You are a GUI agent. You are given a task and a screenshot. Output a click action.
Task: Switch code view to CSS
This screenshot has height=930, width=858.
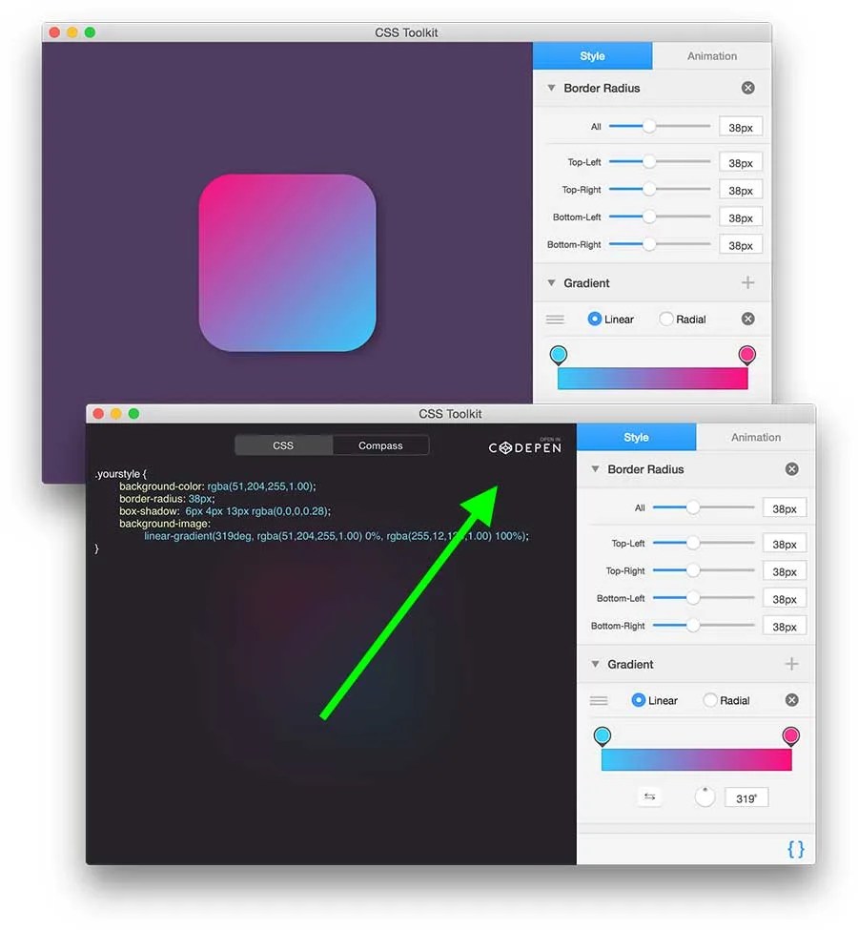(x=283, y=444)
